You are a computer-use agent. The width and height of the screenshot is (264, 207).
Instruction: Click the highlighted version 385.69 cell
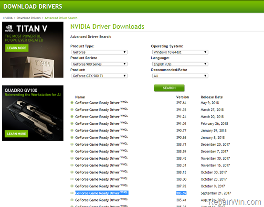click(x=181, y=193)
